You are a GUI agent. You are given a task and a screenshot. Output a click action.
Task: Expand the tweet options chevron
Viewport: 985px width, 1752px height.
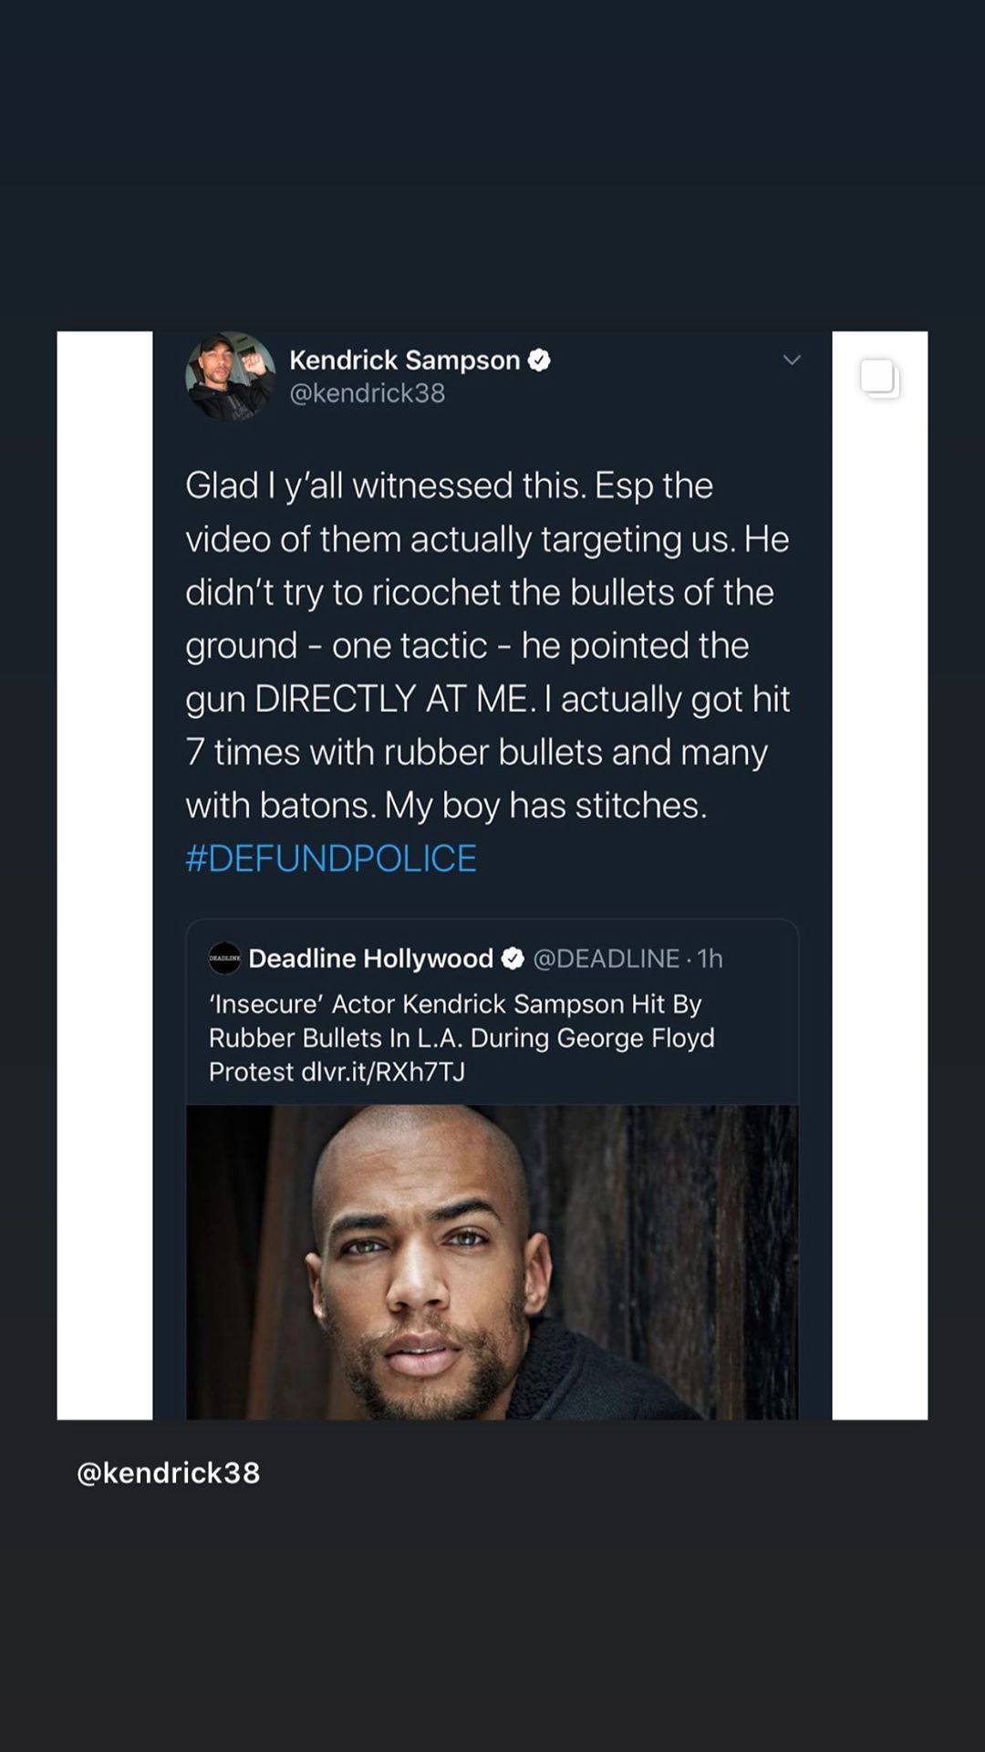(x=792, y=360)
